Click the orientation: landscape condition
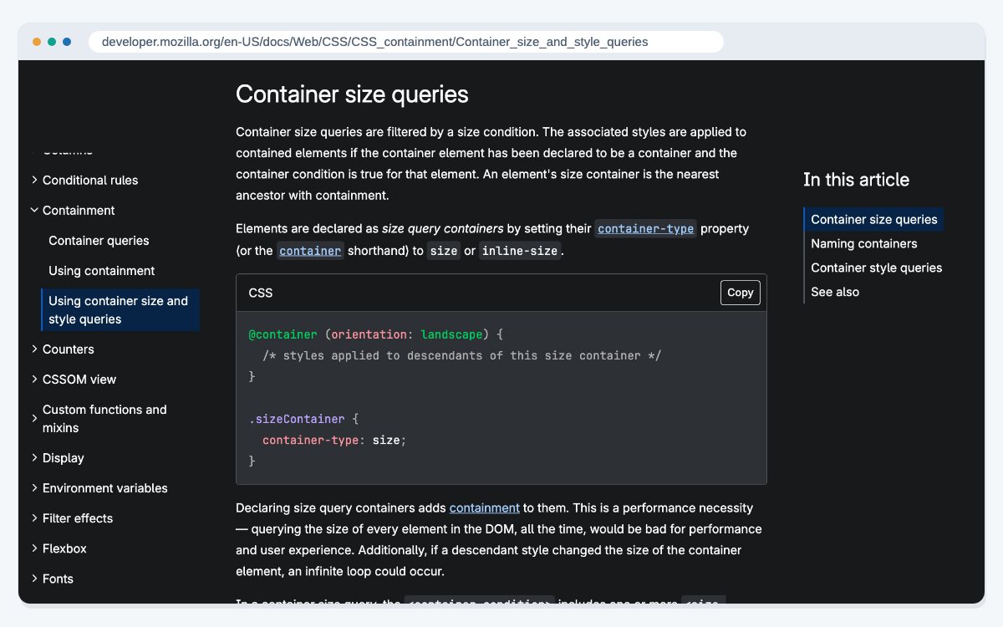 pos(407,334)
